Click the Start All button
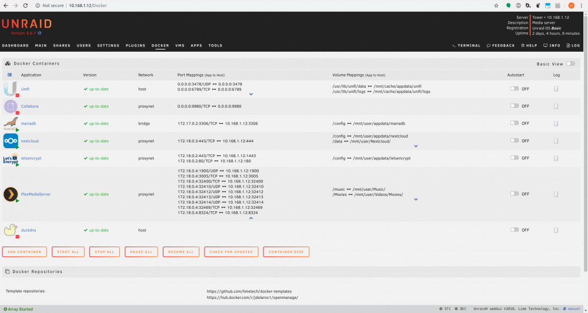The height and width of the screenshot is (313, 588). click(x=68, y=252)
